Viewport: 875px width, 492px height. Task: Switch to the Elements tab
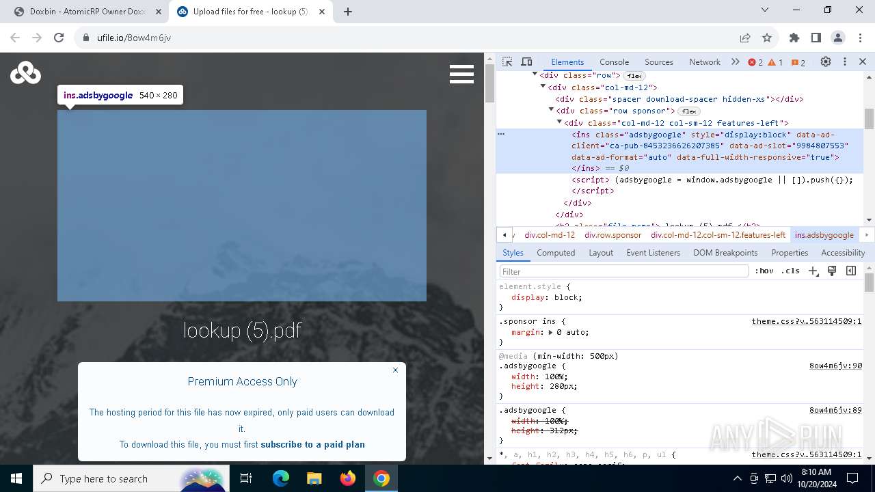click(567, 61)
